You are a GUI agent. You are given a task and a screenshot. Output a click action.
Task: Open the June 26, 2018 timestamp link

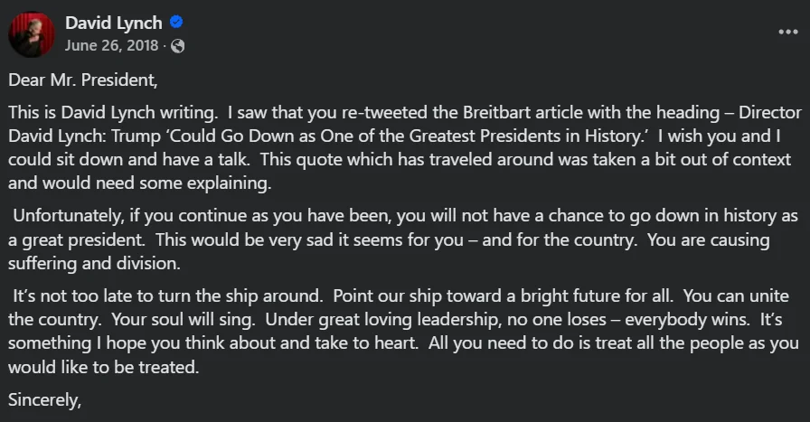111,45
